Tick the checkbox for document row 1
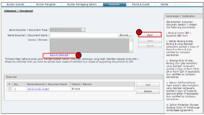This screenshot has width=204, height=115. coord(10,89)
